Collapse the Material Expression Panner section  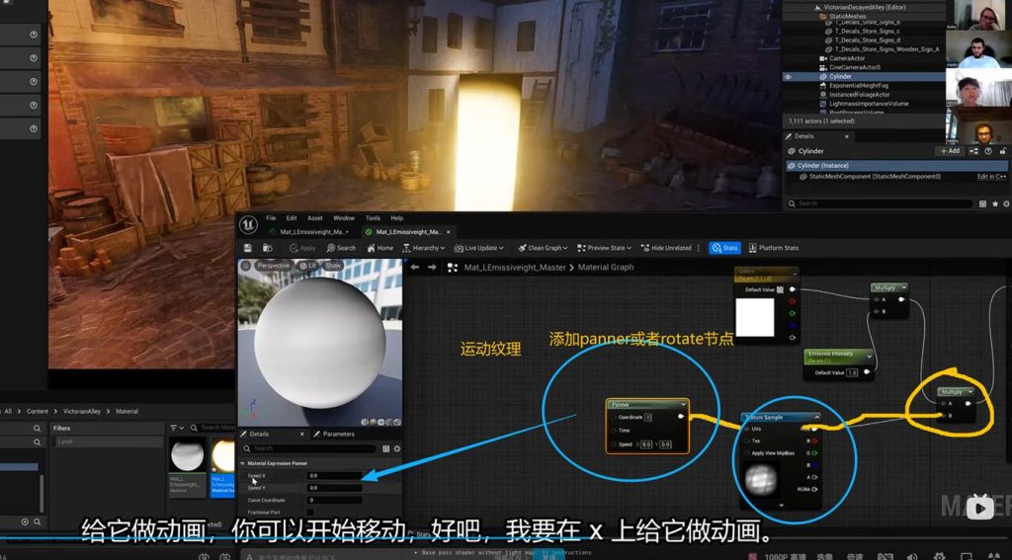(243, 463)
